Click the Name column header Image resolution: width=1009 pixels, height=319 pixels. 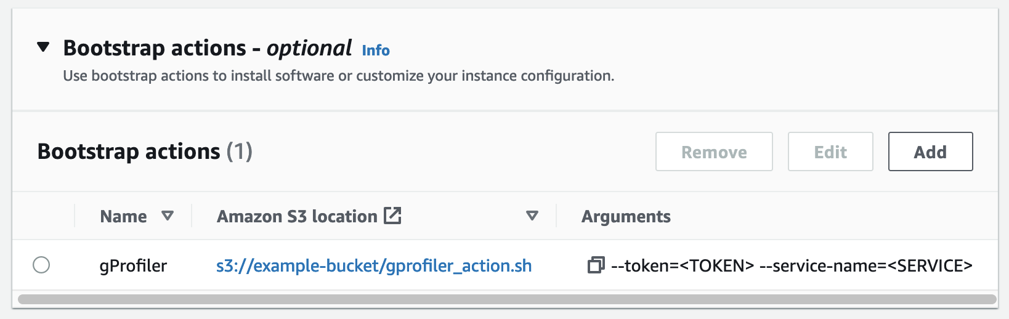point(123,216)
